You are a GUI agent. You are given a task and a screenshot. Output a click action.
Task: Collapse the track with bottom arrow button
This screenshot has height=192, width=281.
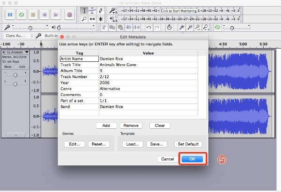16,135
